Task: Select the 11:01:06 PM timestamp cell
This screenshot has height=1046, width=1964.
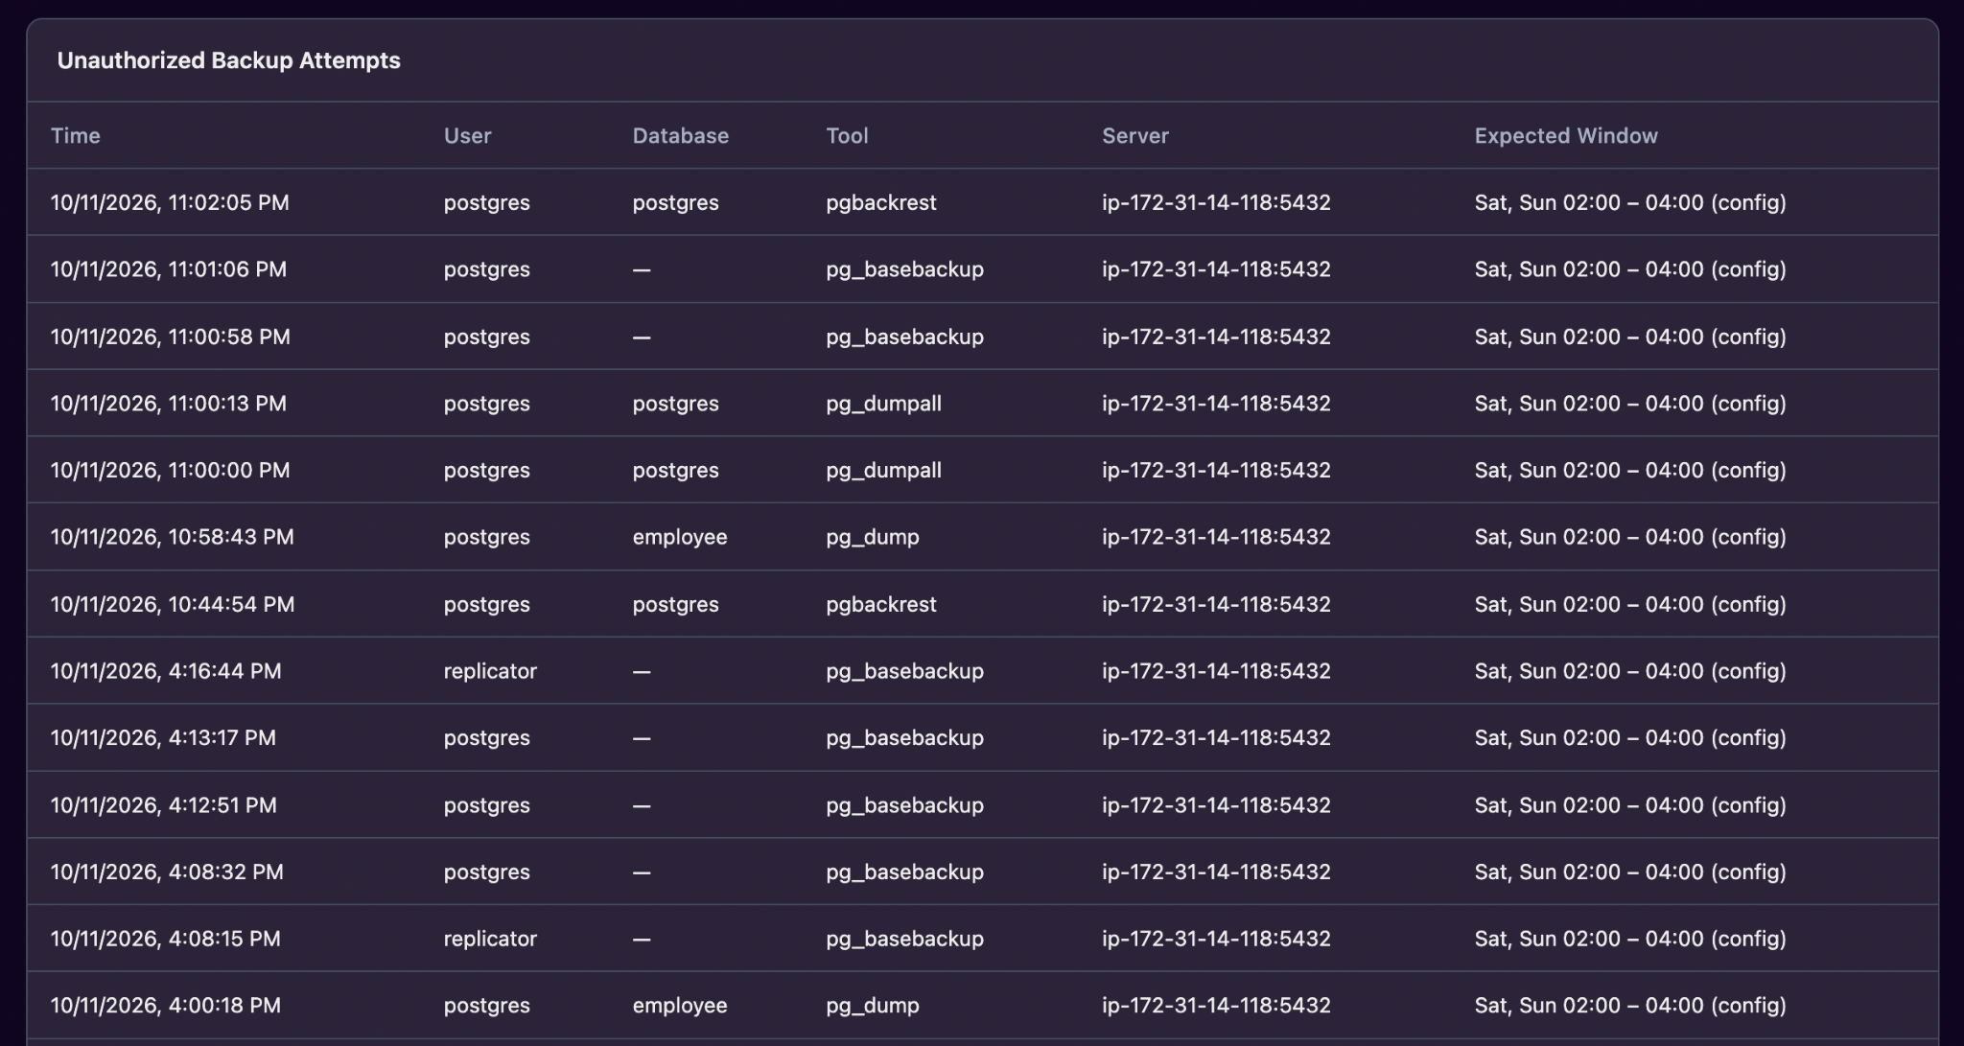Action: pos(169,269)
